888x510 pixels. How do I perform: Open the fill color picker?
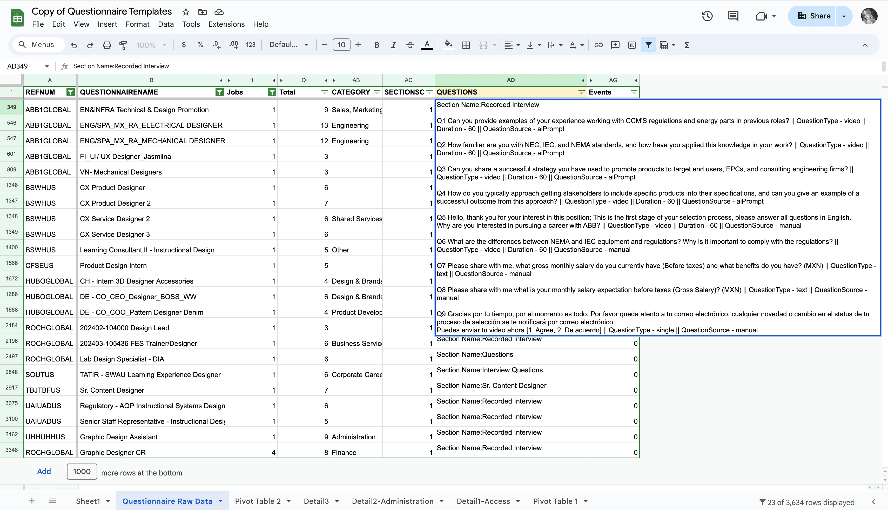pyautogui.click(x=448, y=45)
